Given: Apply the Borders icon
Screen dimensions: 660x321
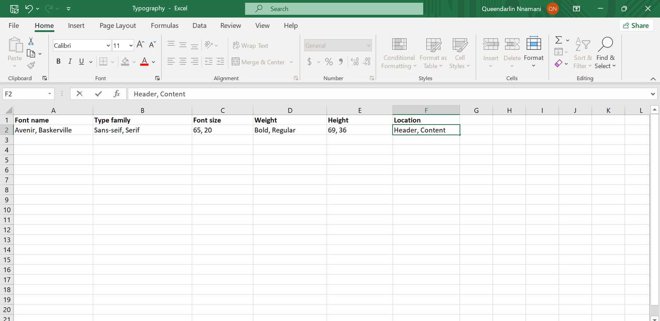Looking at the screenshot, I should [103, 62].
